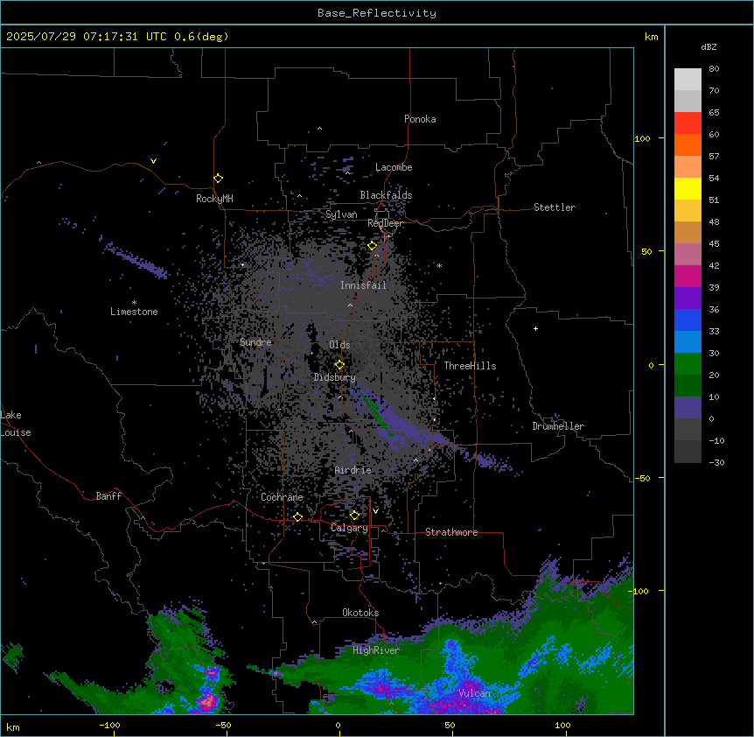Select the Okotoks city label
Screen dimensions: 754x737
click(x=360, y=613)
